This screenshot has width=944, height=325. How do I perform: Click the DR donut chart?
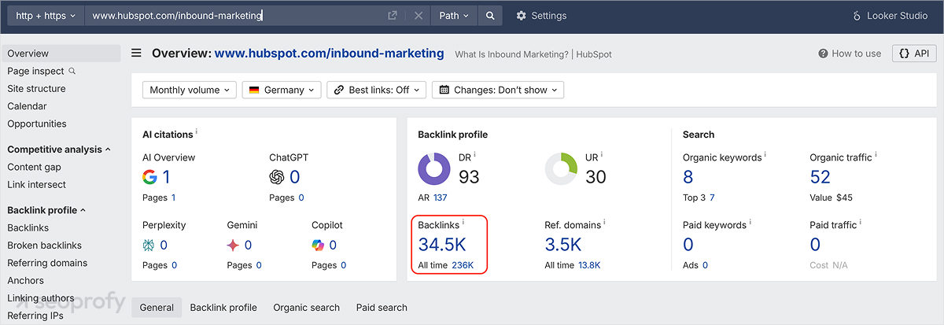pos(434,169)
